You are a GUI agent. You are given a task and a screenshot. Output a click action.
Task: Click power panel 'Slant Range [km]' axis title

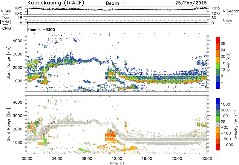click(x=8, y=63)
